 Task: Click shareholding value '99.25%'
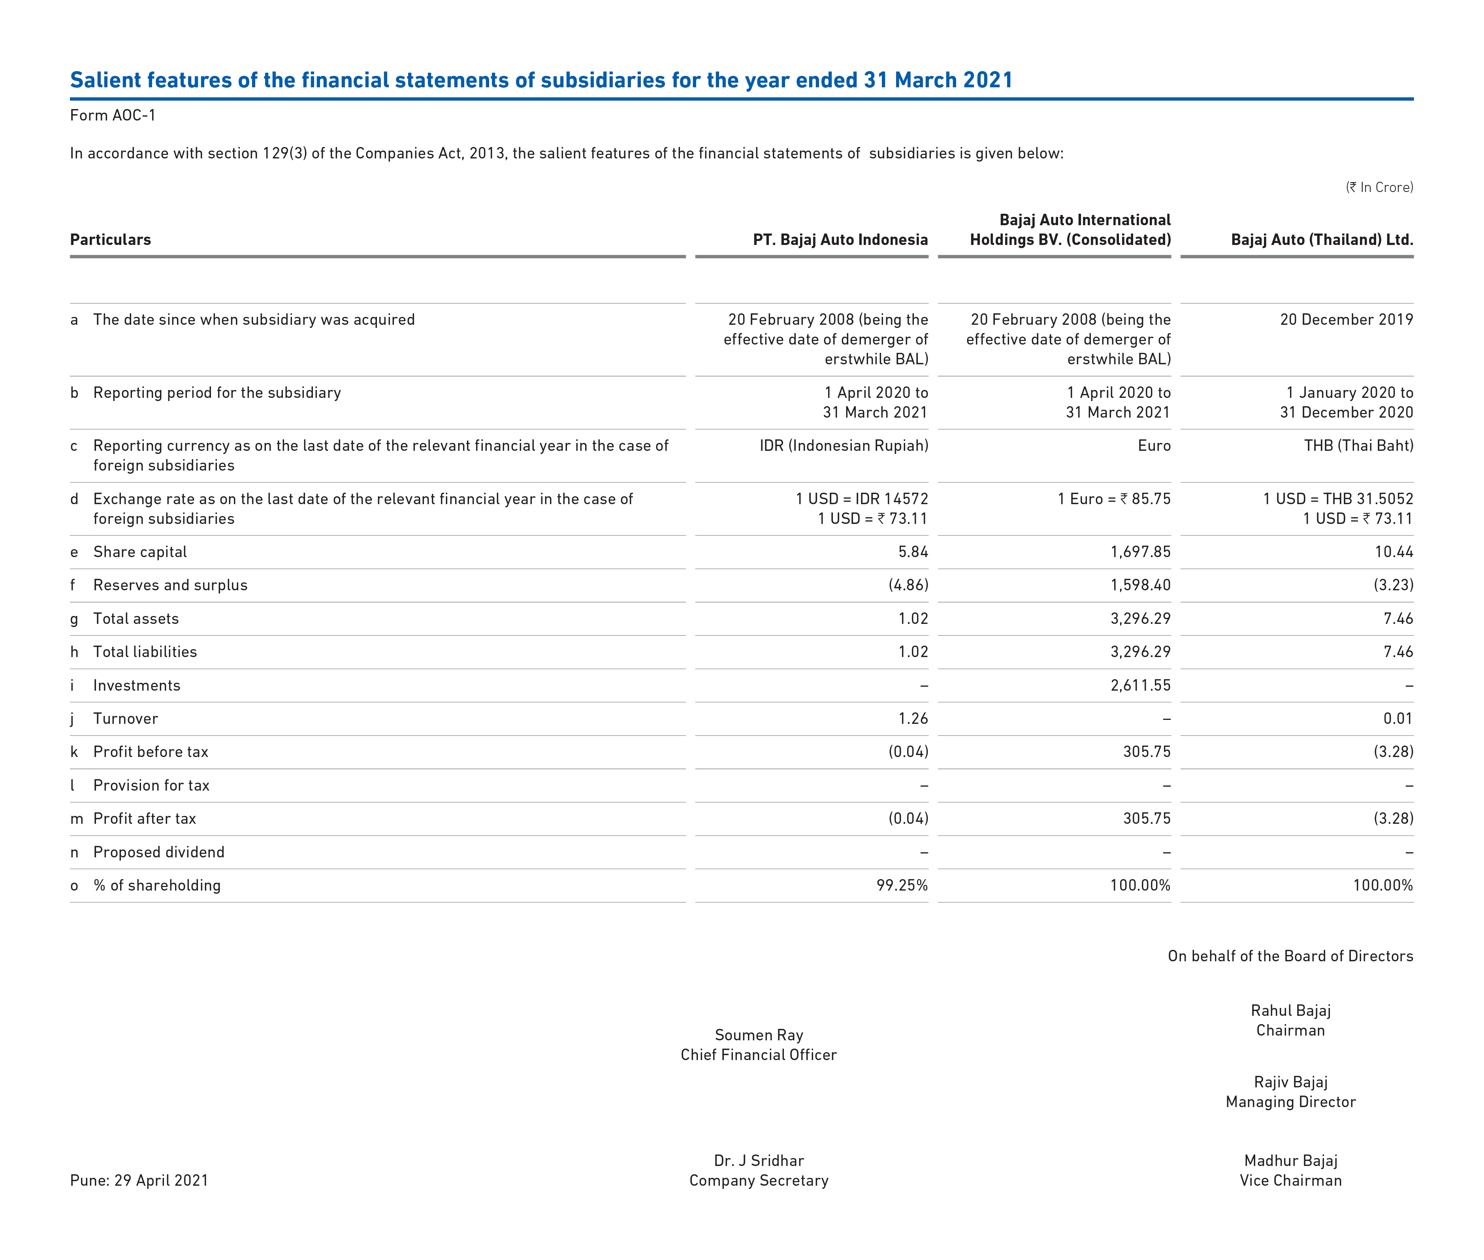click(902, 886)
